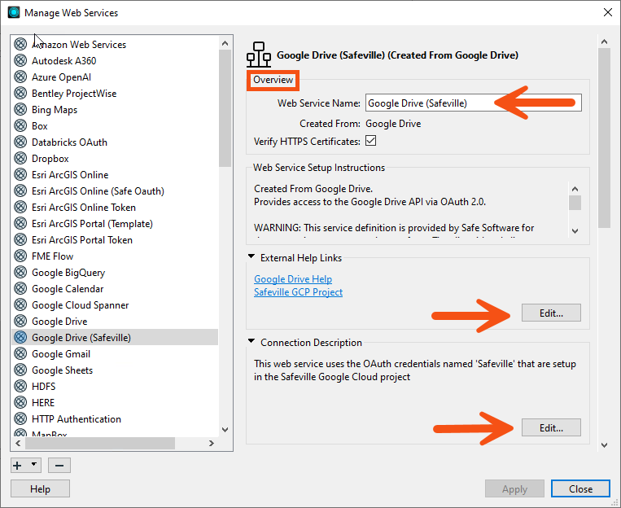Screen dimensions: 621x508
Task: Click Edit button under Connection Description
Action: click(x=551, y=427)
